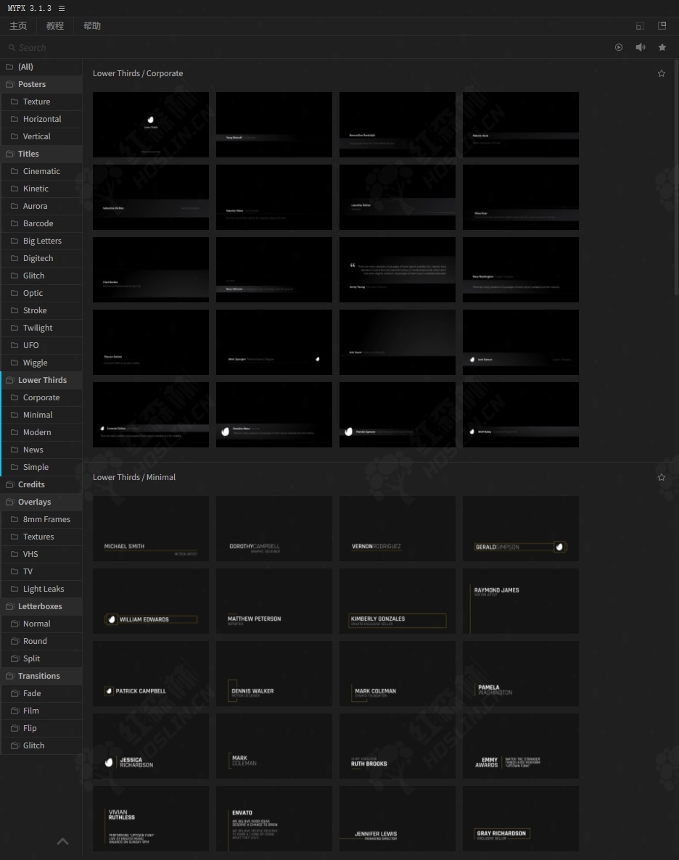Select the Twilight category

click(x=41, y=328)
